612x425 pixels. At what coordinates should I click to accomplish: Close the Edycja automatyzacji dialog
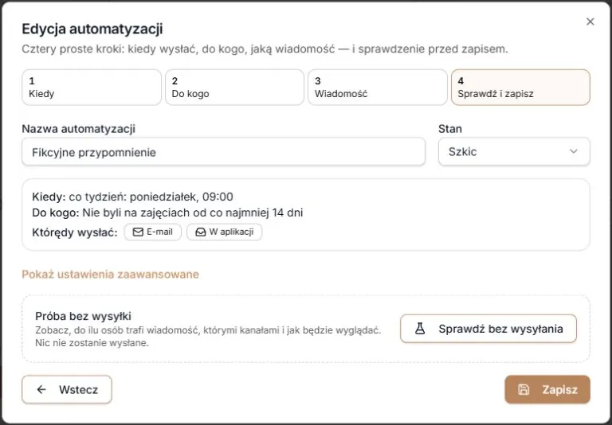[x=590, y=21]
